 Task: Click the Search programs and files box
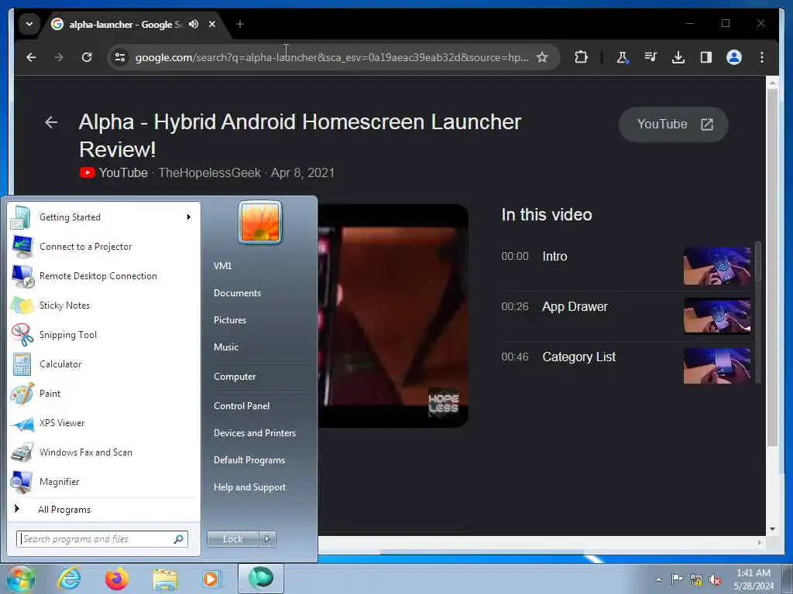[x=102, y=539]
